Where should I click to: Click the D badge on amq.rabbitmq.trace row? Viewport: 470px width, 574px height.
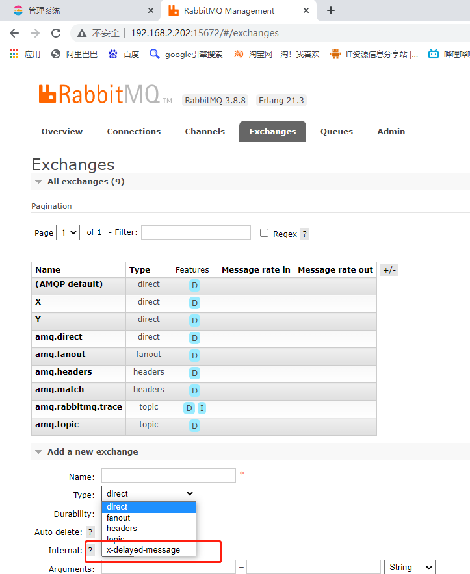[189, 408]
